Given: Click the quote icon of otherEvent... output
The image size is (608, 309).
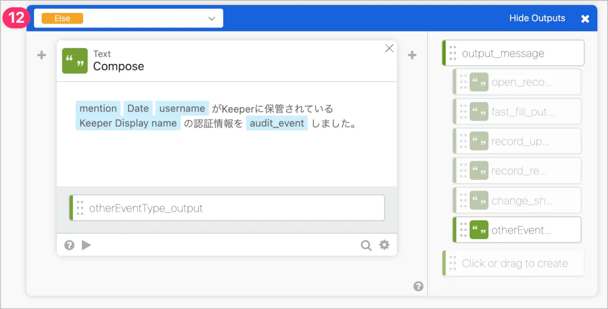Looking at the screenshot, I should pos(479,230).
